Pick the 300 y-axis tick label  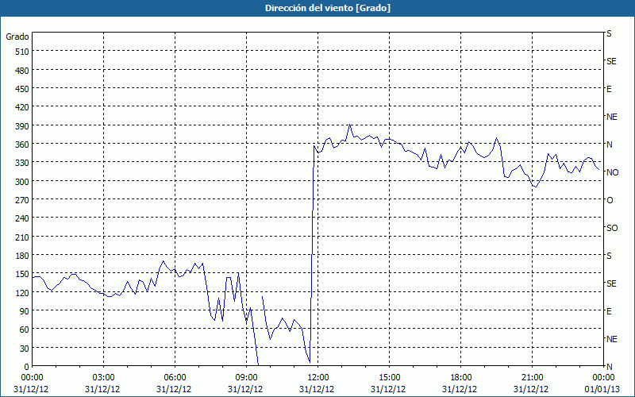[x=22, y=182]
